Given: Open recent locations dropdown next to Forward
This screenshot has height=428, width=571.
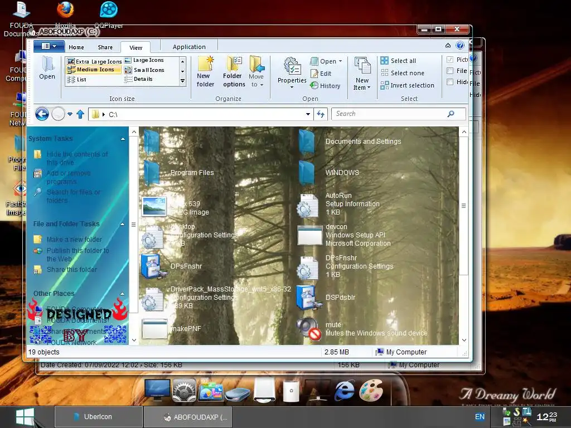Looking at the screenshot, I should (x=70, y=114).
